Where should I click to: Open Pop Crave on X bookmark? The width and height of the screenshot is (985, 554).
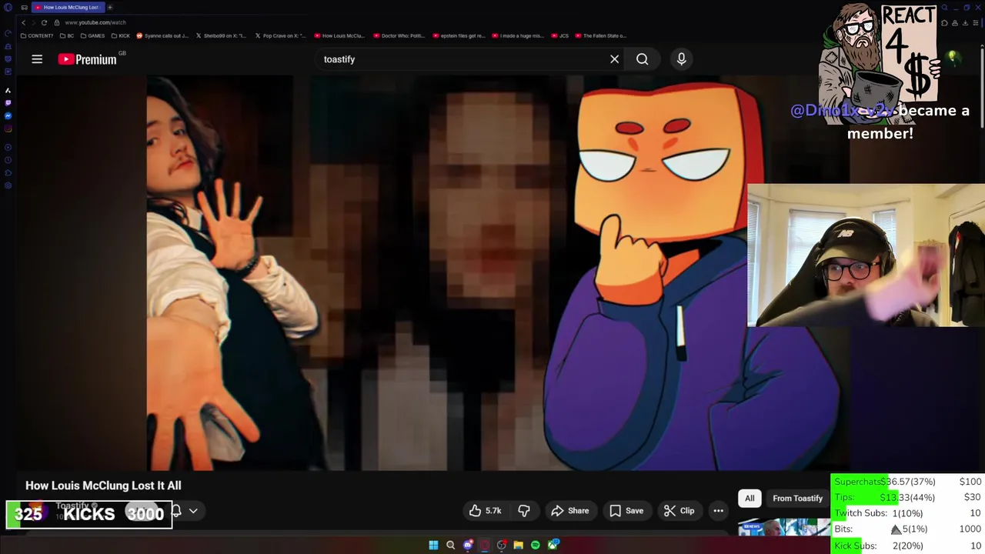click(x=280, y=35)
